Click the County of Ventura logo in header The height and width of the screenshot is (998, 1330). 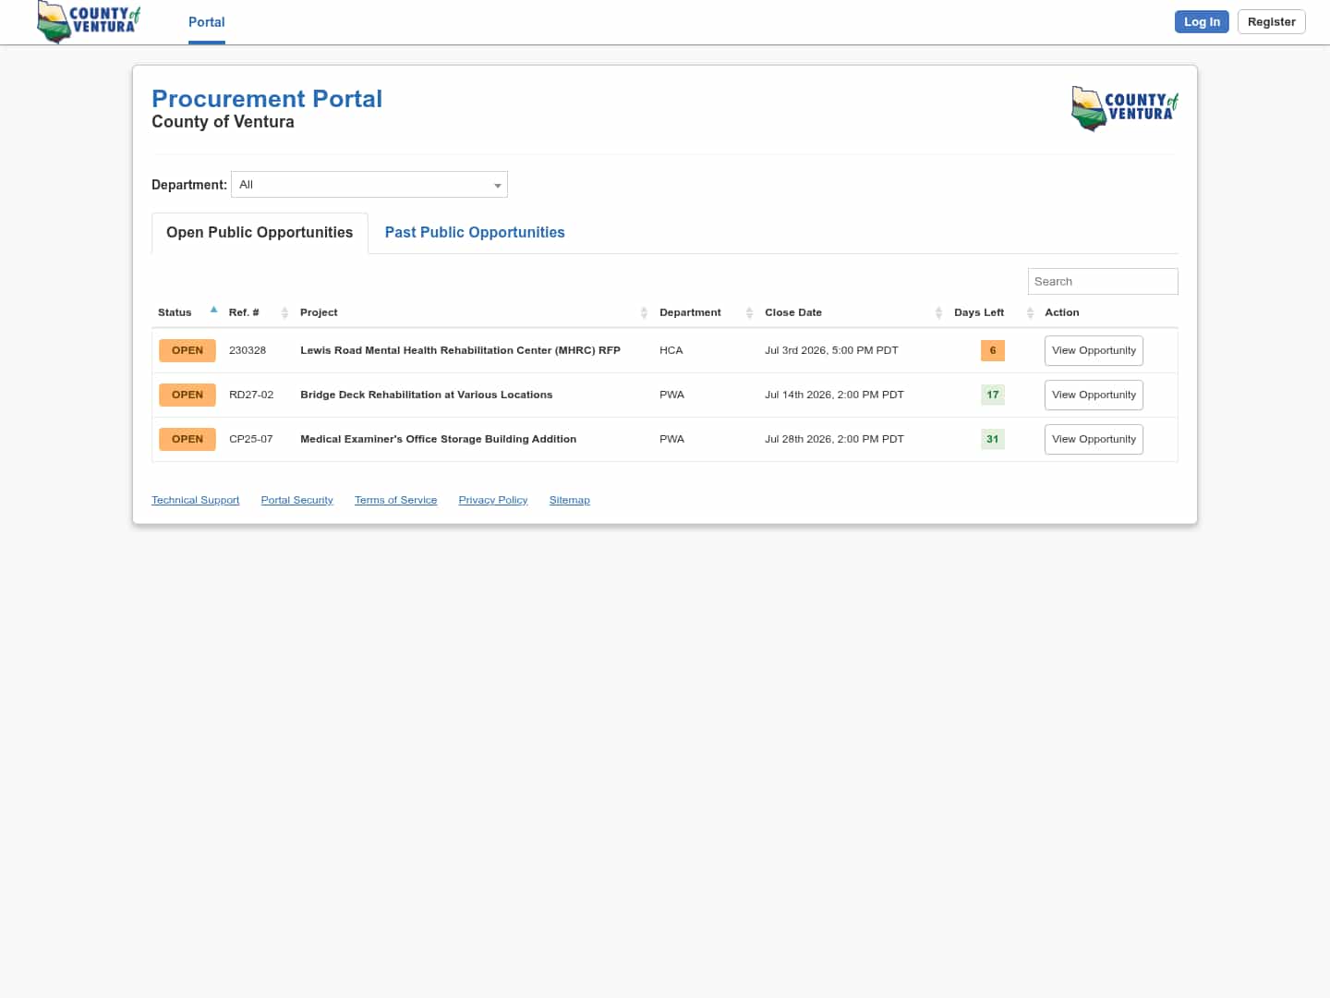pyautogui.click(x=89, y=22)
